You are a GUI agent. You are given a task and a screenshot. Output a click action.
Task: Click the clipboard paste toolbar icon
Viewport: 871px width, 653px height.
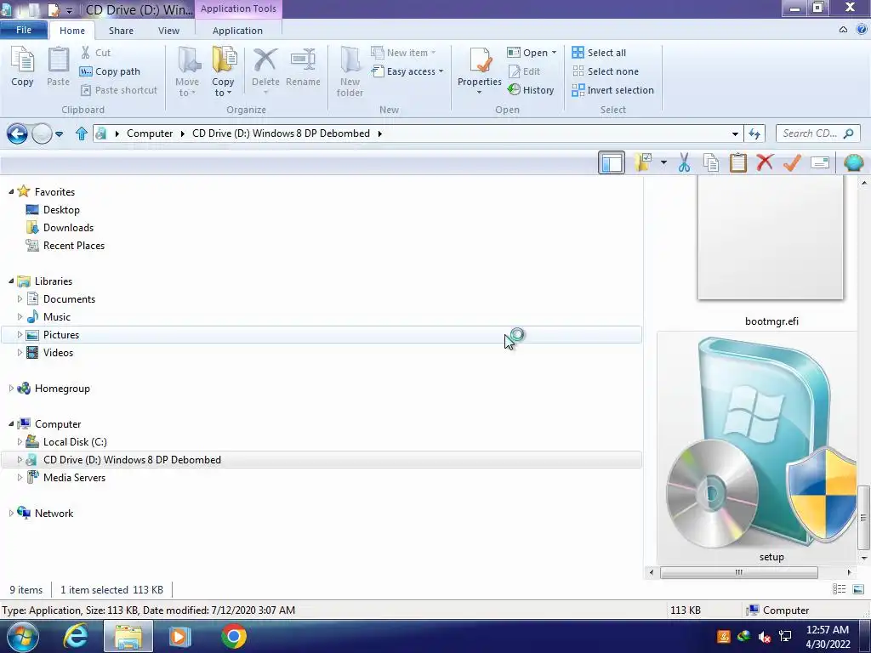point(737,162)
